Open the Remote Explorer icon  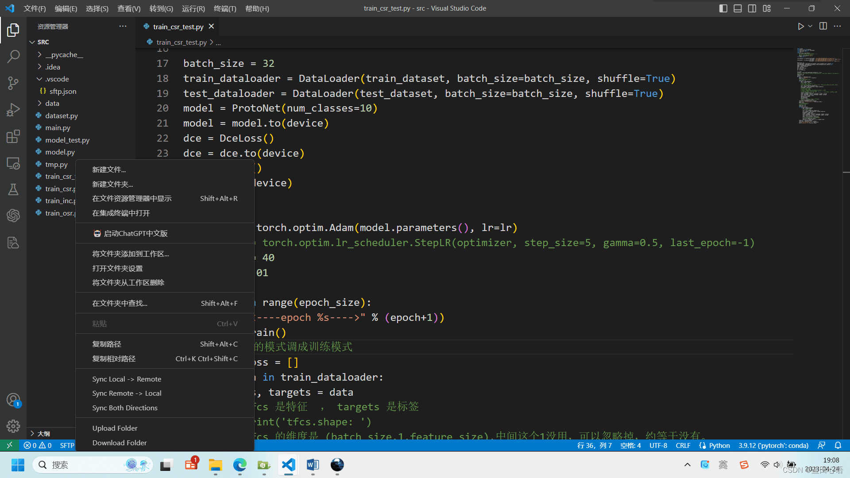[x=13, y=163]
